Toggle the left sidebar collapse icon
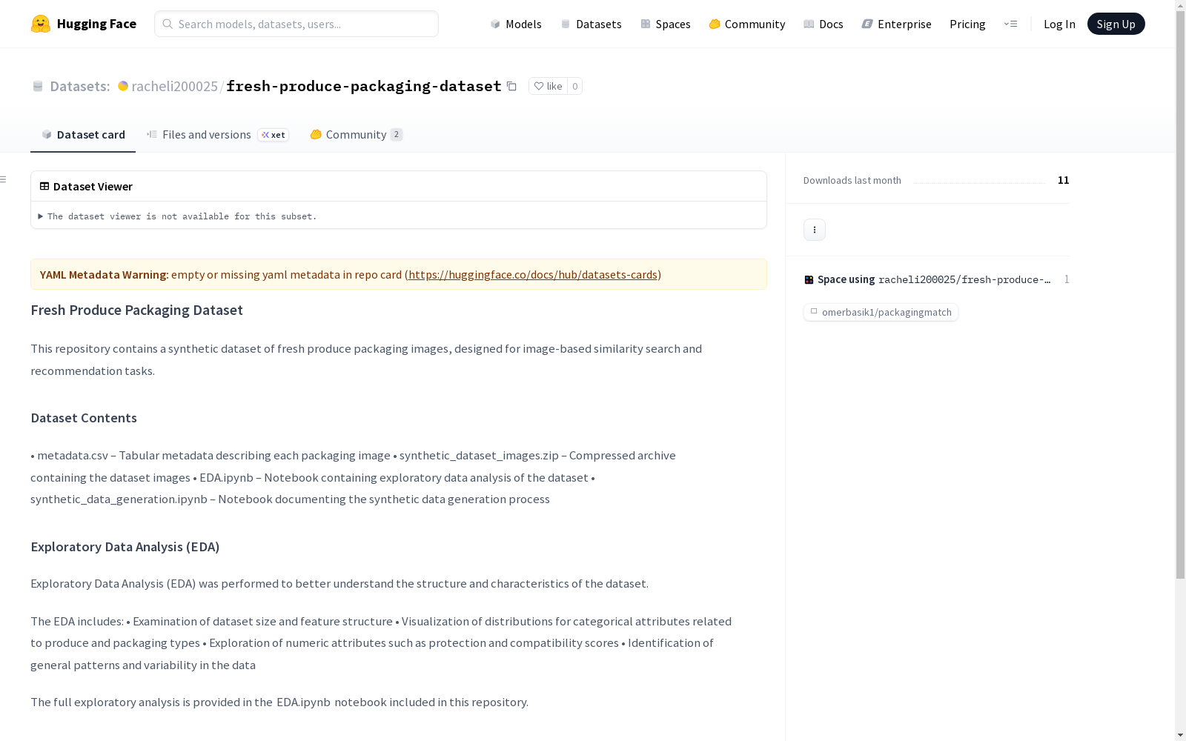Viewport: 1186px width, 741px height. (x=4, y=179)
